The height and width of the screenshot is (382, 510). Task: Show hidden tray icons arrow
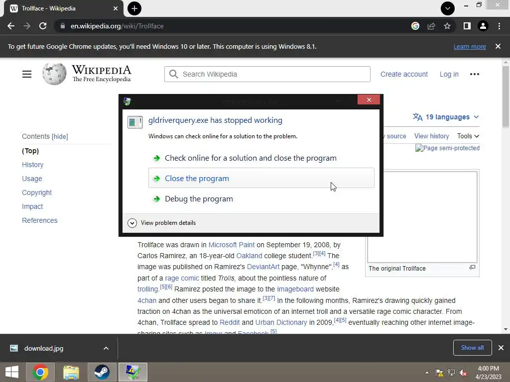tap(427, 373)
